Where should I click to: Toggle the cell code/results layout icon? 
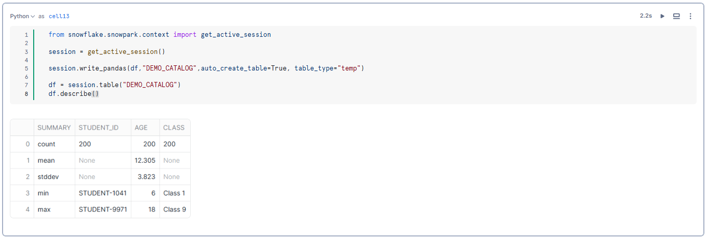676,16
